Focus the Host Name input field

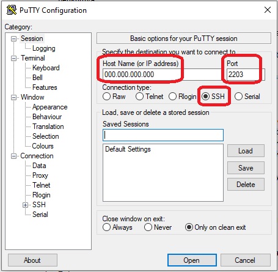pos(162,75)
